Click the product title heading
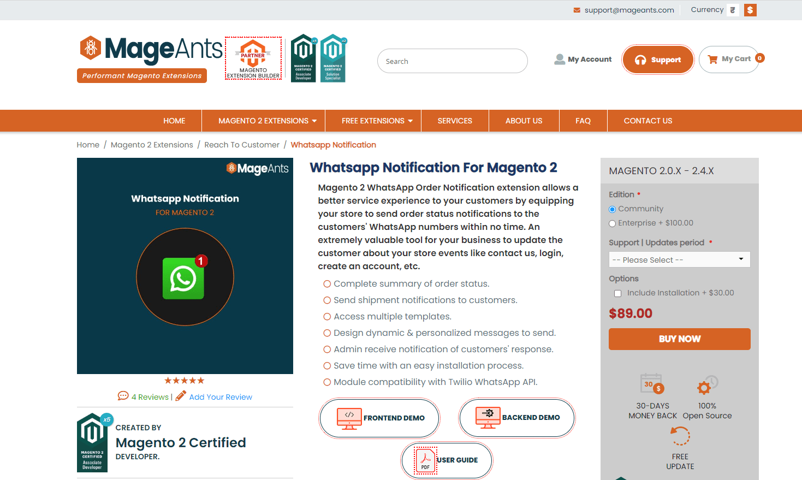Image resolution: width=802 pixels, height=480 pixels. 433,168
